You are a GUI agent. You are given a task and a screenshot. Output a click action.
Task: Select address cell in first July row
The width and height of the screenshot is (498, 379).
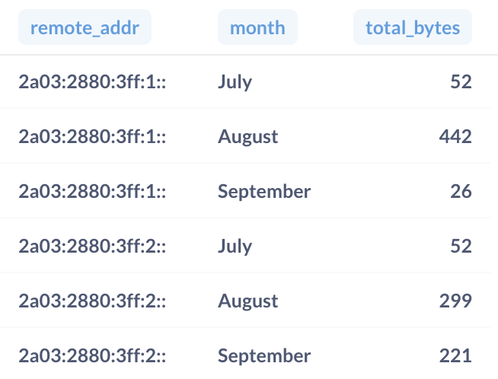click(92, 81)
